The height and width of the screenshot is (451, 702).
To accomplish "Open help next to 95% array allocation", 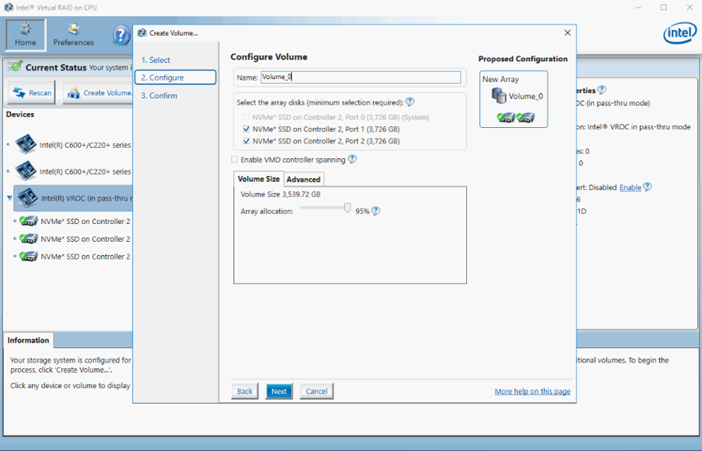I will [x=375, y=211].
